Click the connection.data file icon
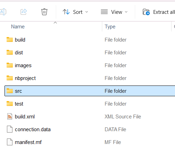Viewport: 175px width, 153px height. point(10,129)
